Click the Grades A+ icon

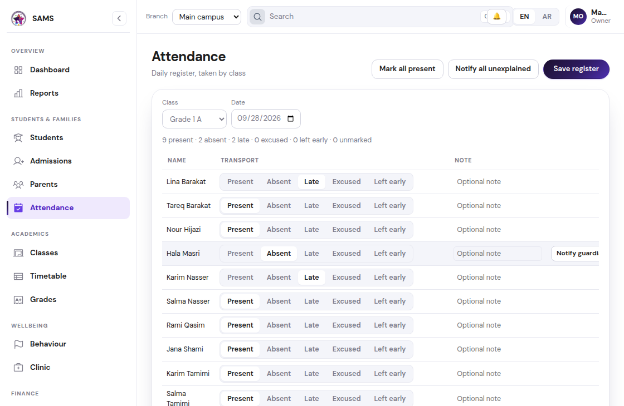click(x=18, y=300)
